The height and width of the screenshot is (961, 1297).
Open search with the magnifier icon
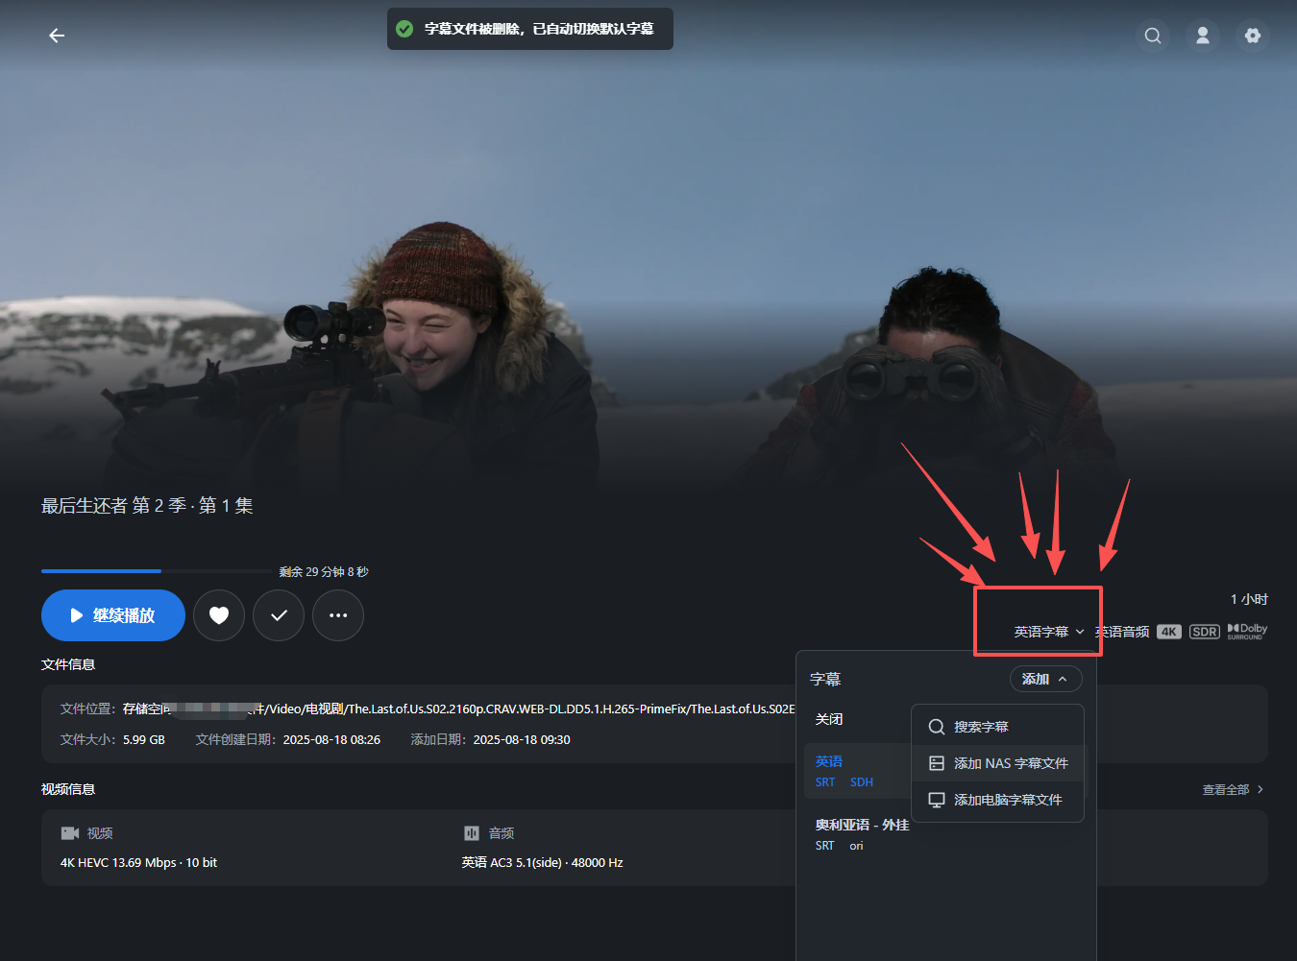tap(1153, 36)
